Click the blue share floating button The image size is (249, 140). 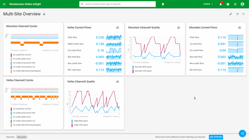242,133
